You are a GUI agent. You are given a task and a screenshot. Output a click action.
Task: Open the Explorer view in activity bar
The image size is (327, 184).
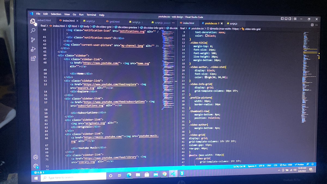click(x=33, y=22)
